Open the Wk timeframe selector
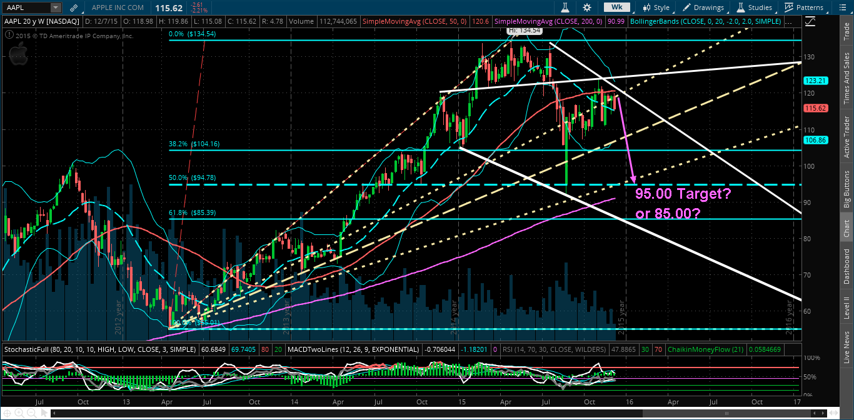 [618, 7]
